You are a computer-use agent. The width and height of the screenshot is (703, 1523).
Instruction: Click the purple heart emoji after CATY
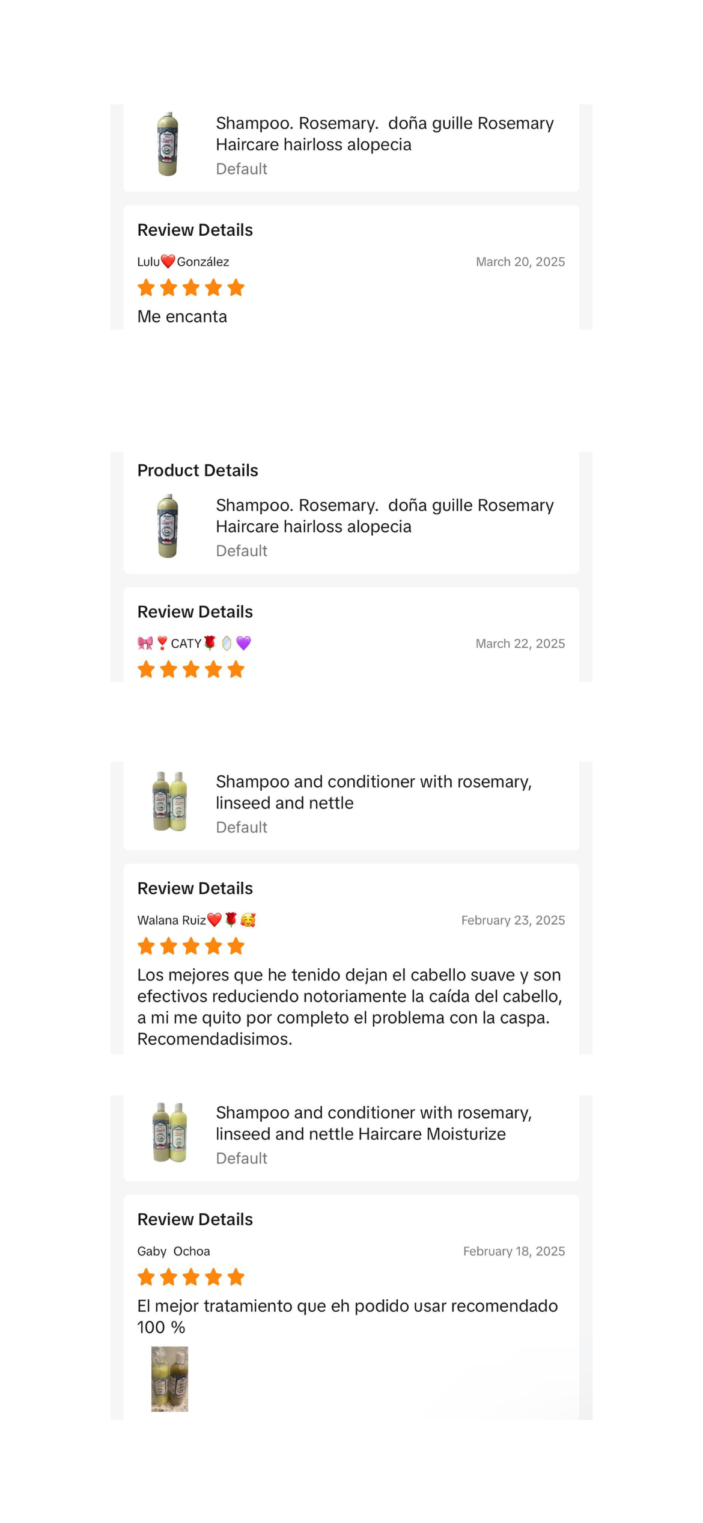point(243,644)
